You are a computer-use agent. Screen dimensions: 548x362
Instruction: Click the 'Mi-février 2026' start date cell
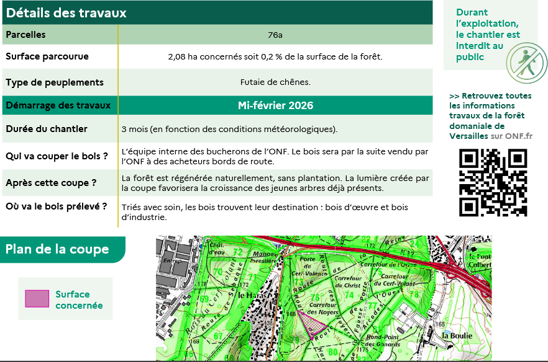tap(275, 105)
